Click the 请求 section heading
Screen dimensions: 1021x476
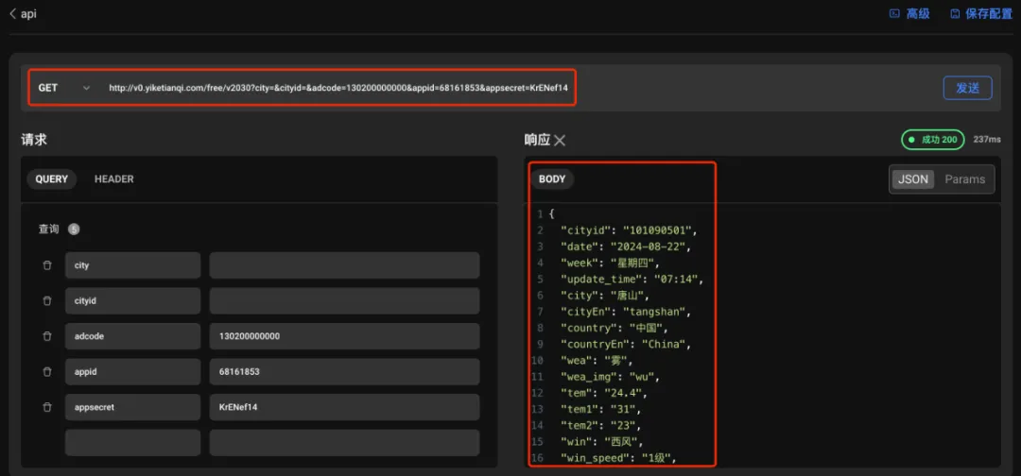[34, 140]
